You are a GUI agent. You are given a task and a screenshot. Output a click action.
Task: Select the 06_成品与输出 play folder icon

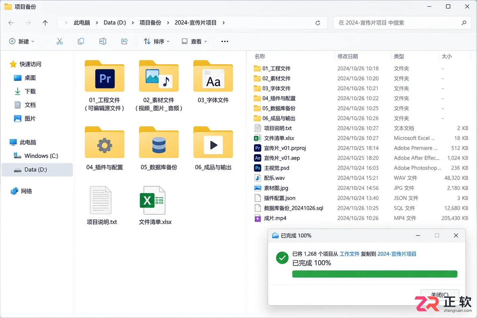(x=213, y=142)
